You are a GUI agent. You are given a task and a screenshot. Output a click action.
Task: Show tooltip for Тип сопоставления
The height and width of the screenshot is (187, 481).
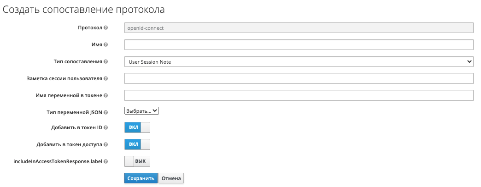coord(106,62)
